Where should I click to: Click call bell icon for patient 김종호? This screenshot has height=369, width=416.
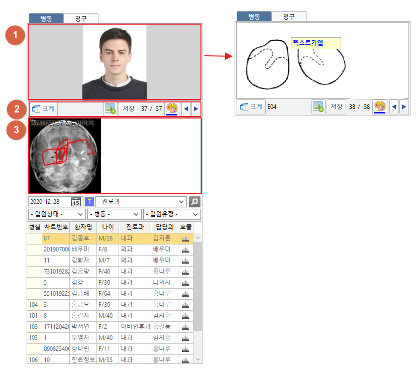point(185,238)
